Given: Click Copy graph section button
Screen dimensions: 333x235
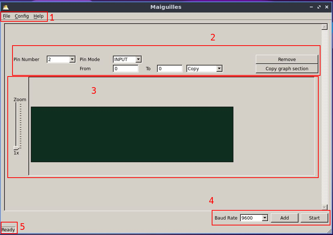Looking at the screenshot, I should click(x=287, y=69).
